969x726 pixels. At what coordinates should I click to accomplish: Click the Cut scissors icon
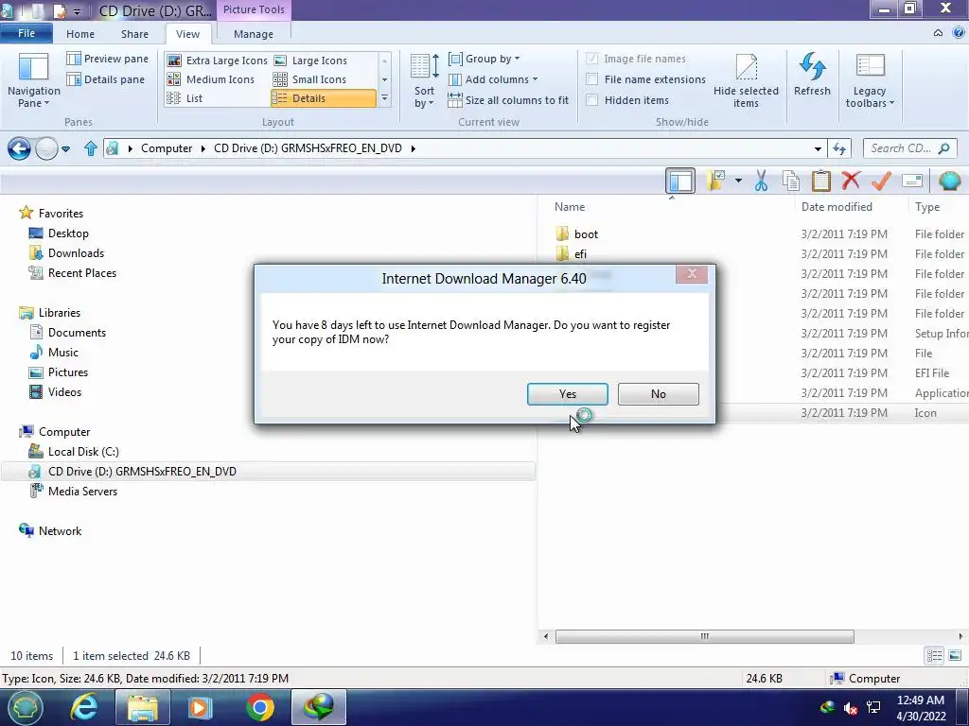[761, 181]
